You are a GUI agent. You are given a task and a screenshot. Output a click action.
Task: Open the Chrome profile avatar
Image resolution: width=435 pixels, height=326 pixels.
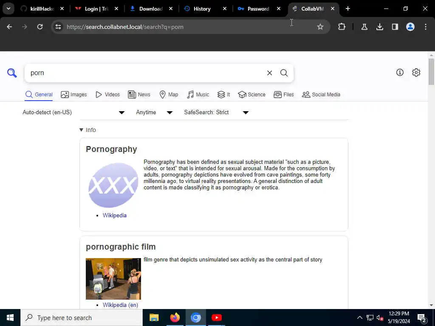coord(410,27)
